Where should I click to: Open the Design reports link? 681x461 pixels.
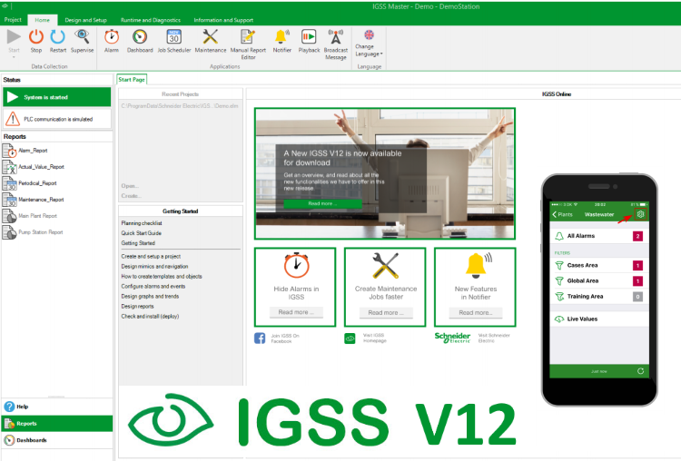pyautogui.click(x=137, y=307)
